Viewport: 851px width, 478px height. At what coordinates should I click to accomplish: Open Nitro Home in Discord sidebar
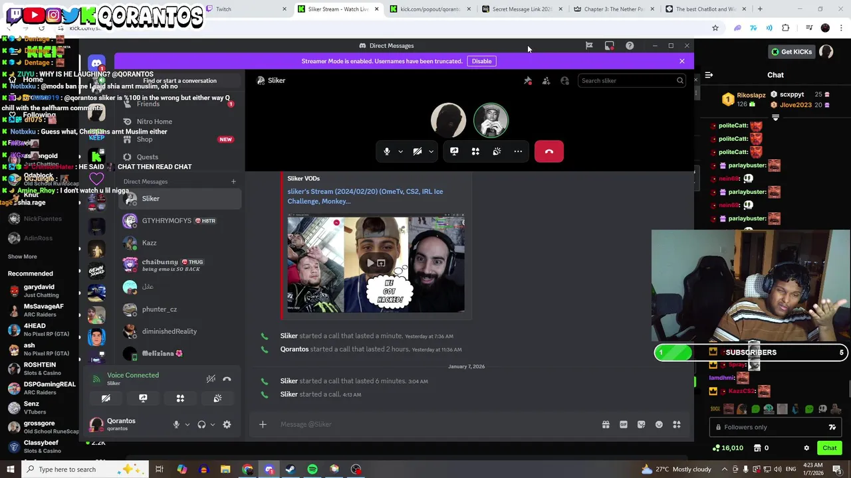180,121
